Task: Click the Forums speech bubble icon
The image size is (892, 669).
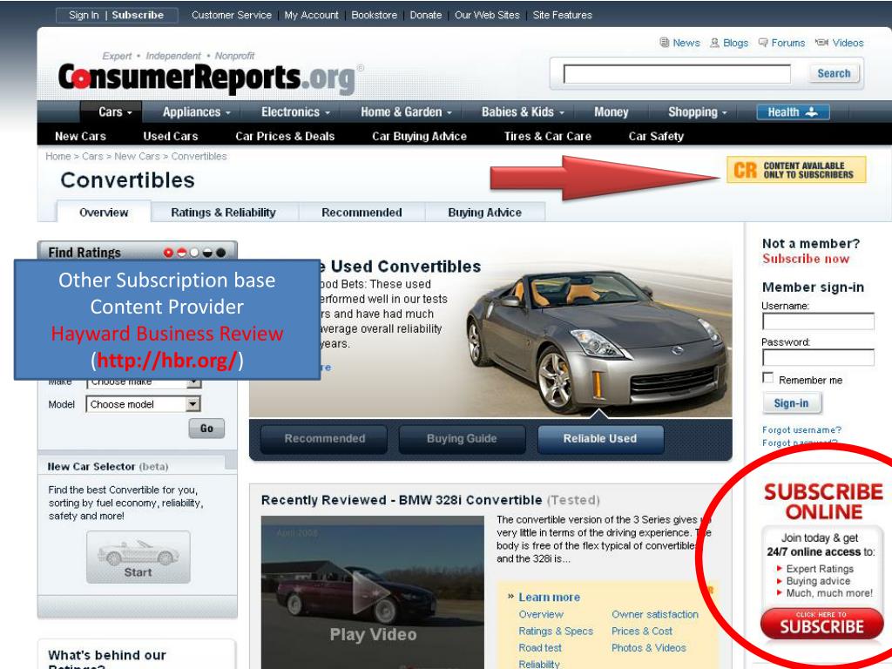Action: click(x=763, y=43)
